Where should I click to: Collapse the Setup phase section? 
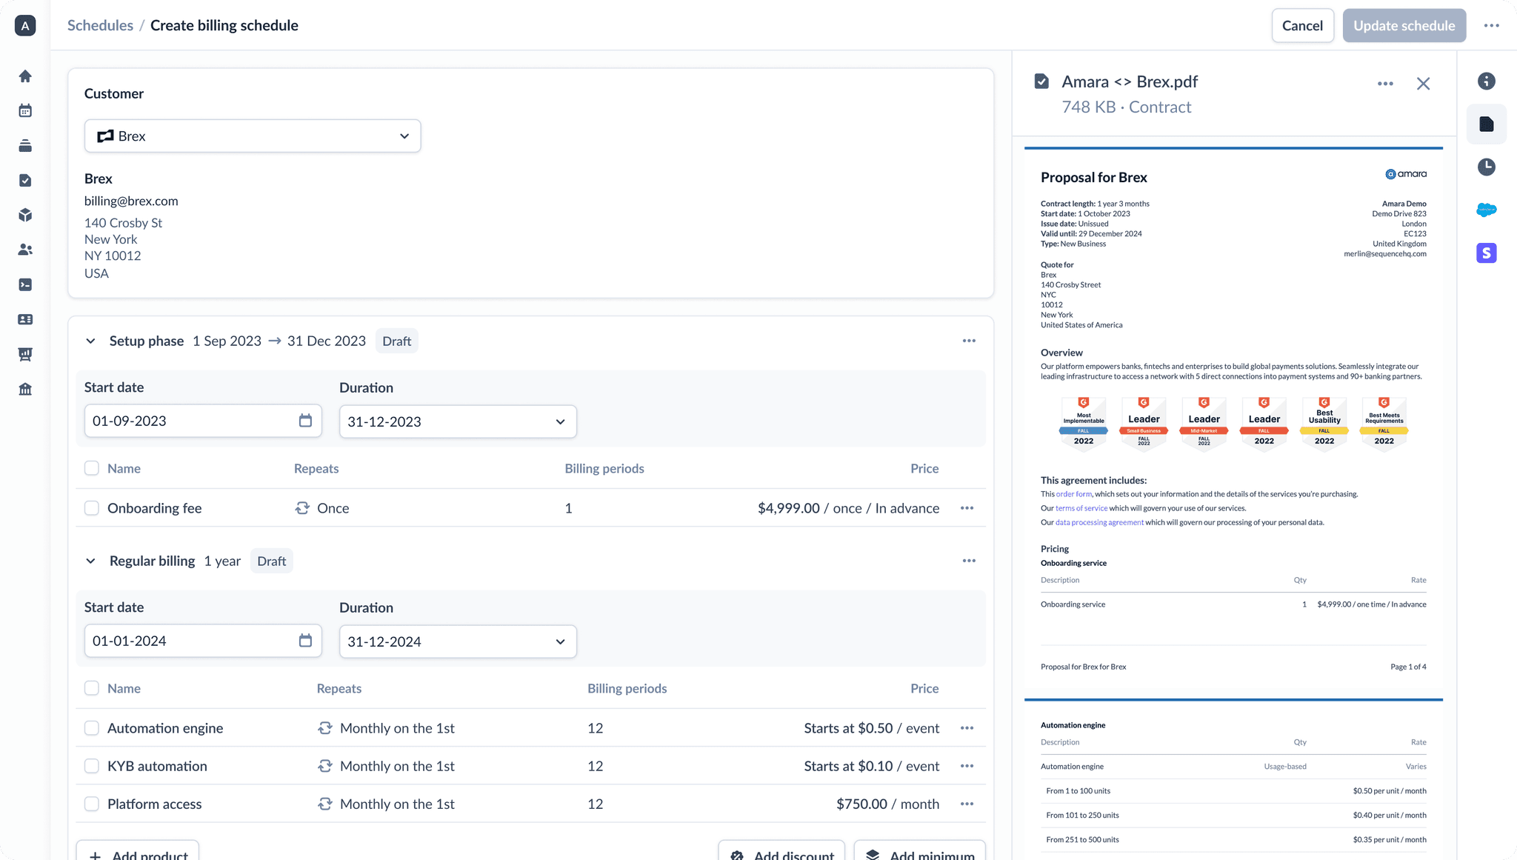tap(90, 341)
